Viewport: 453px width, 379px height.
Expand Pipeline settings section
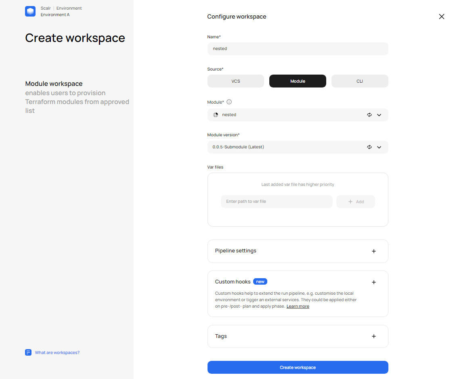[373, 251]
